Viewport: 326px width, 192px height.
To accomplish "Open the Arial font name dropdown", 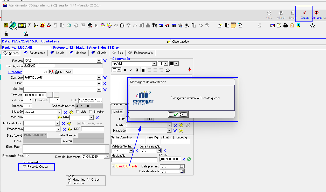I will [154, 64].
